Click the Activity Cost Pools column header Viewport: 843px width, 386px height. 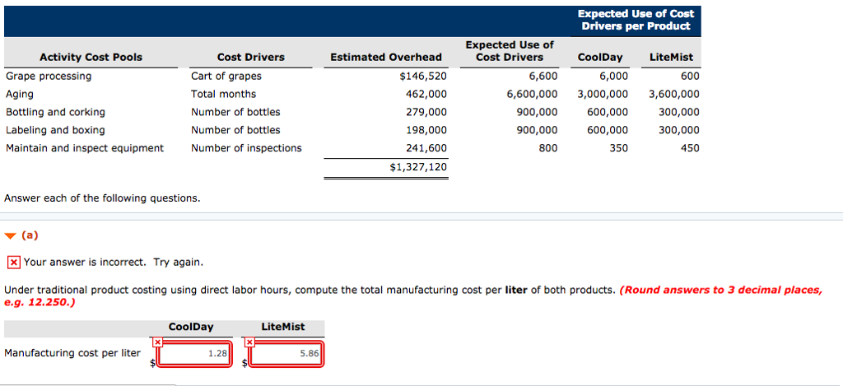pyautogui.click(x=91, y=58)
